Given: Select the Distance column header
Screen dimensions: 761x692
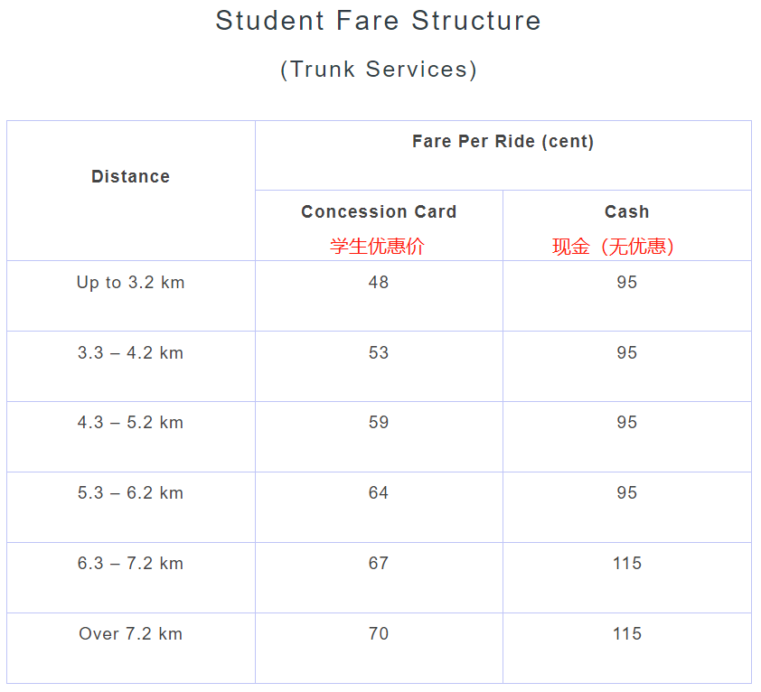Looking at the screenshot, I should point(130,177).
